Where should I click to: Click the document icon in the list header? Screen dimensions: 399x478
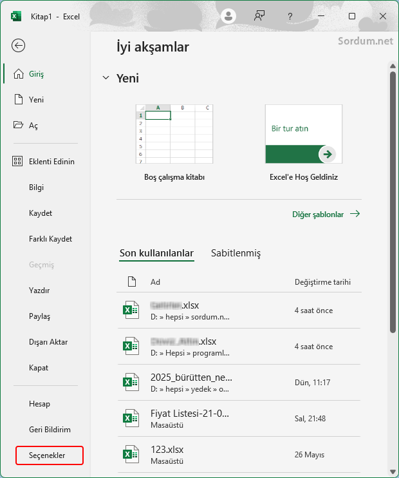pyautogui.click(x=132, y=282)
